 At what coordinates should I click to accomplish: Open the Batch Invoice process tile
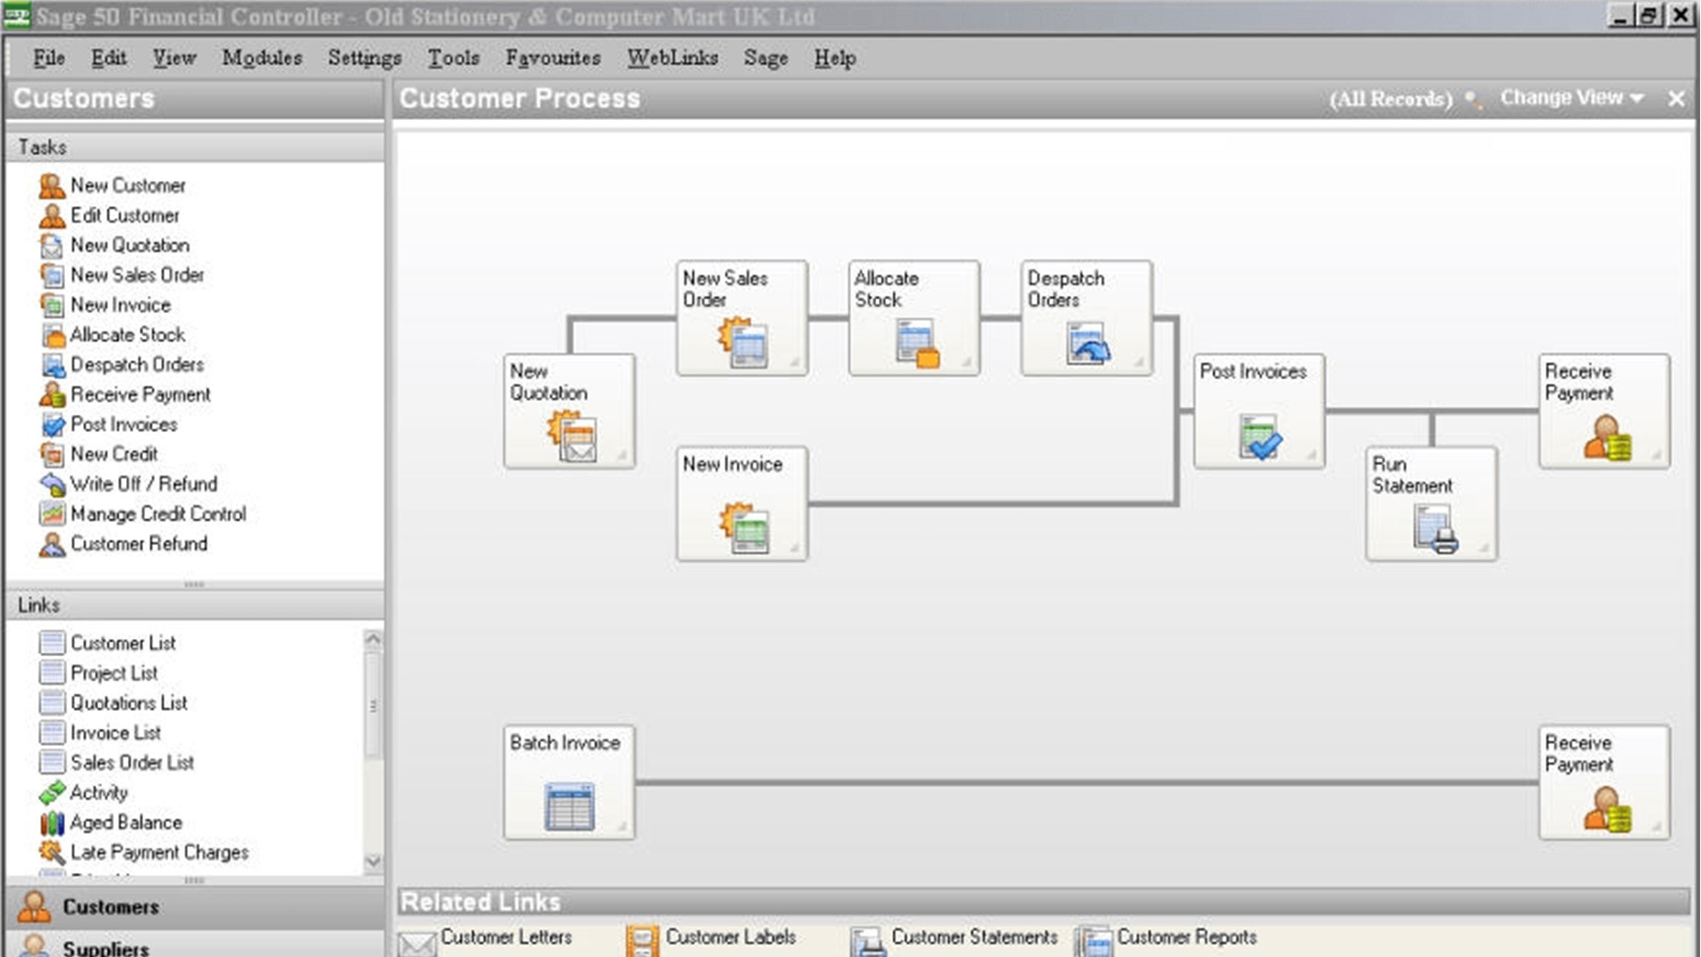(569, 782)
